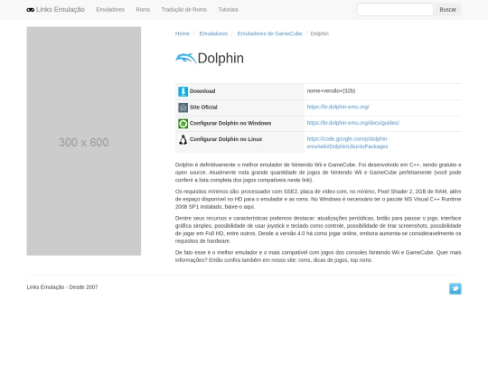Open the Roms menu item
The image size is (488, 366).
click(143, 10)
